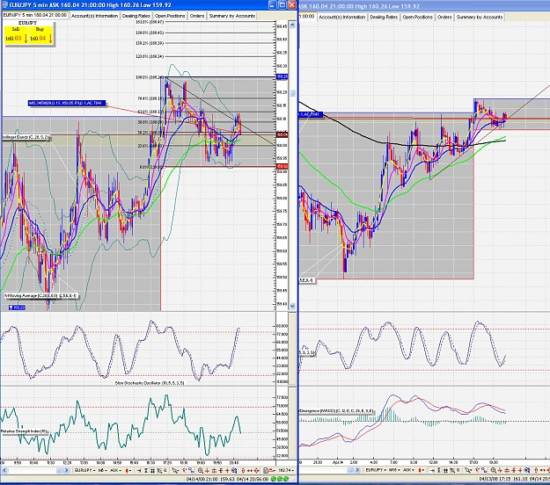Open the Dealing Rates tab in right window

pos(384,17)
